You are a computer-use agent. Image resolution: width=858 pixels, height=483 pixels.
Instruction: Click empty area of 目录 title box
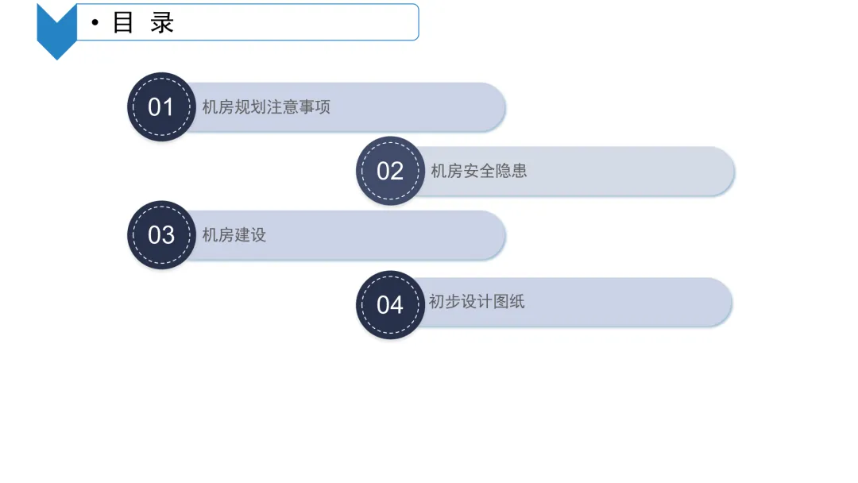[x=296, y=22]
